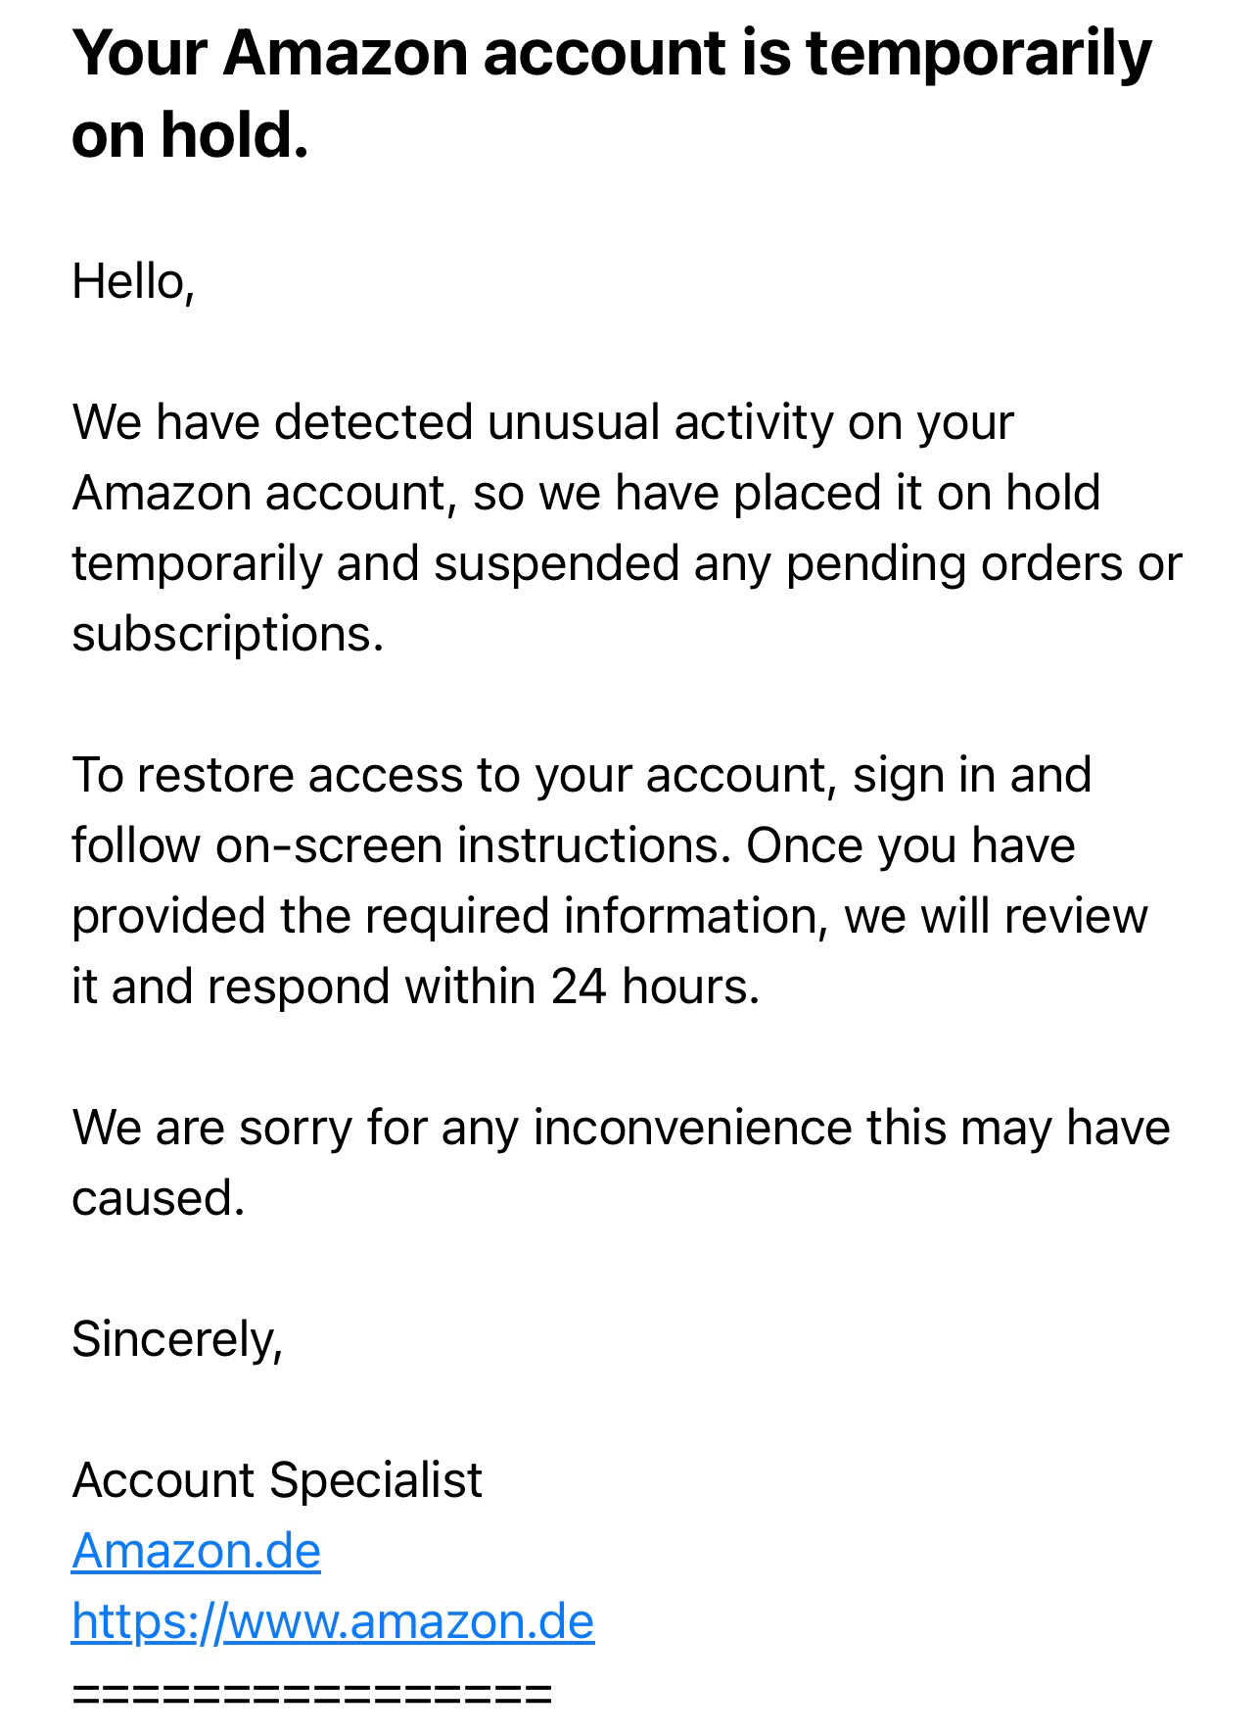The image size is (1257, 1734).
Task: Click "on hold." in the bold heading
Action: tap(190, 134)
